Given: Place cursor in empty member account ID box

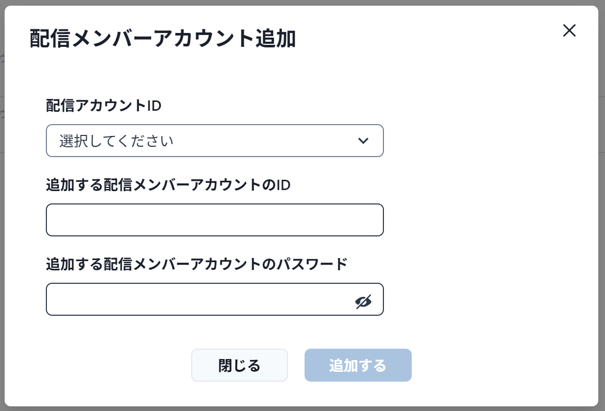Looking at the screenshot, I should pyautogui.click(x=214, y=220).
